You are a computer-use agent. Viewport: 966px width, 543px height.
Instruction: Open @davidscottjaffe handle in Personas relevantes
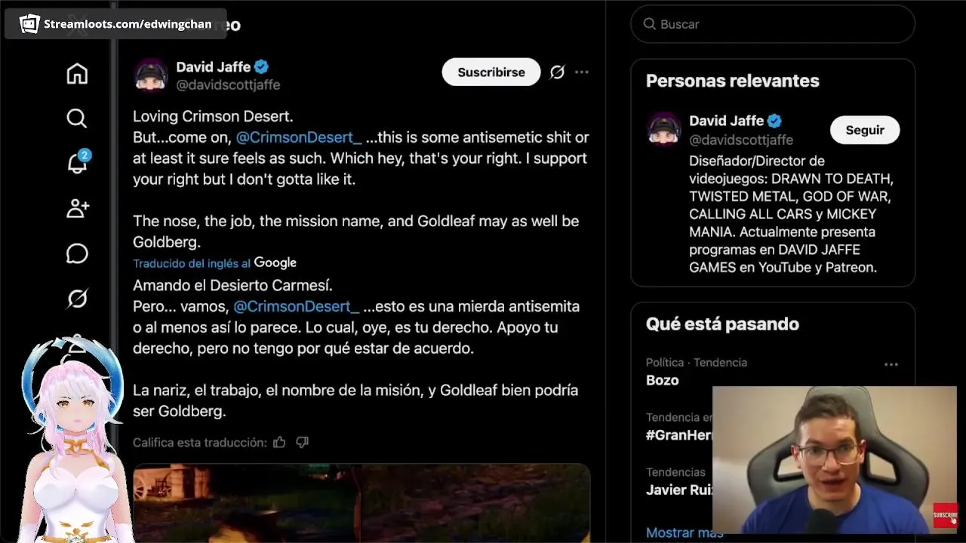pos(741,140)
